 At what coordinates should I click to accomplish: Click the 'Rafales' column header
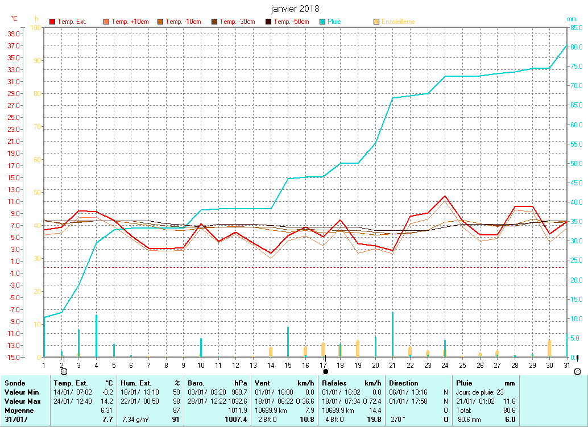coord(334,383)
